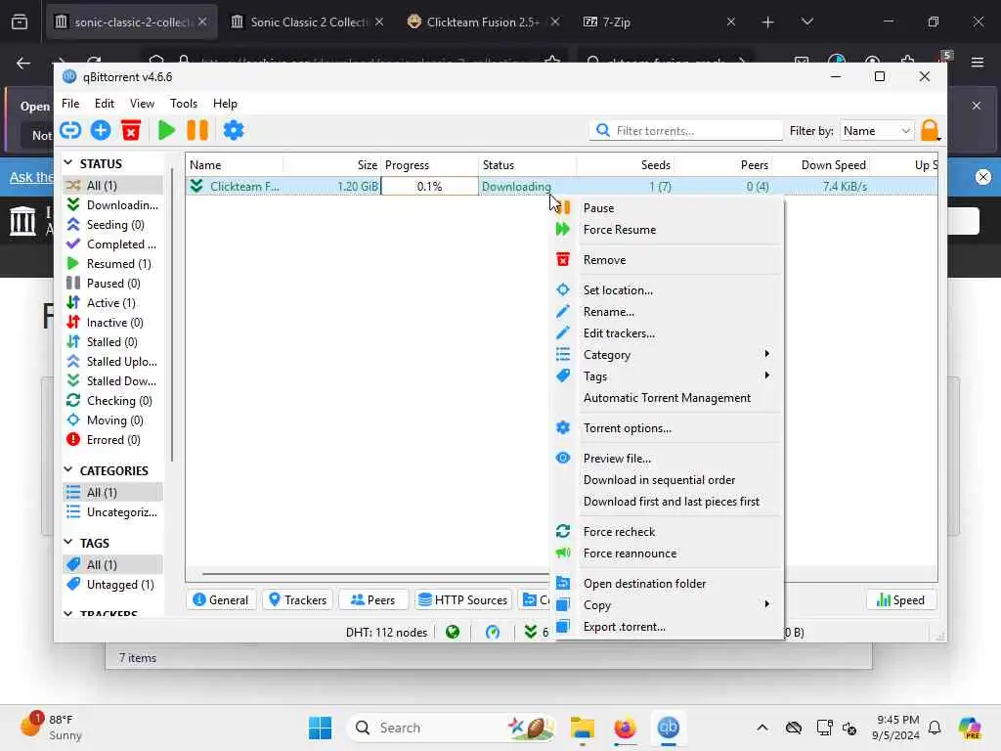Click the Speed button

[900, 599]
